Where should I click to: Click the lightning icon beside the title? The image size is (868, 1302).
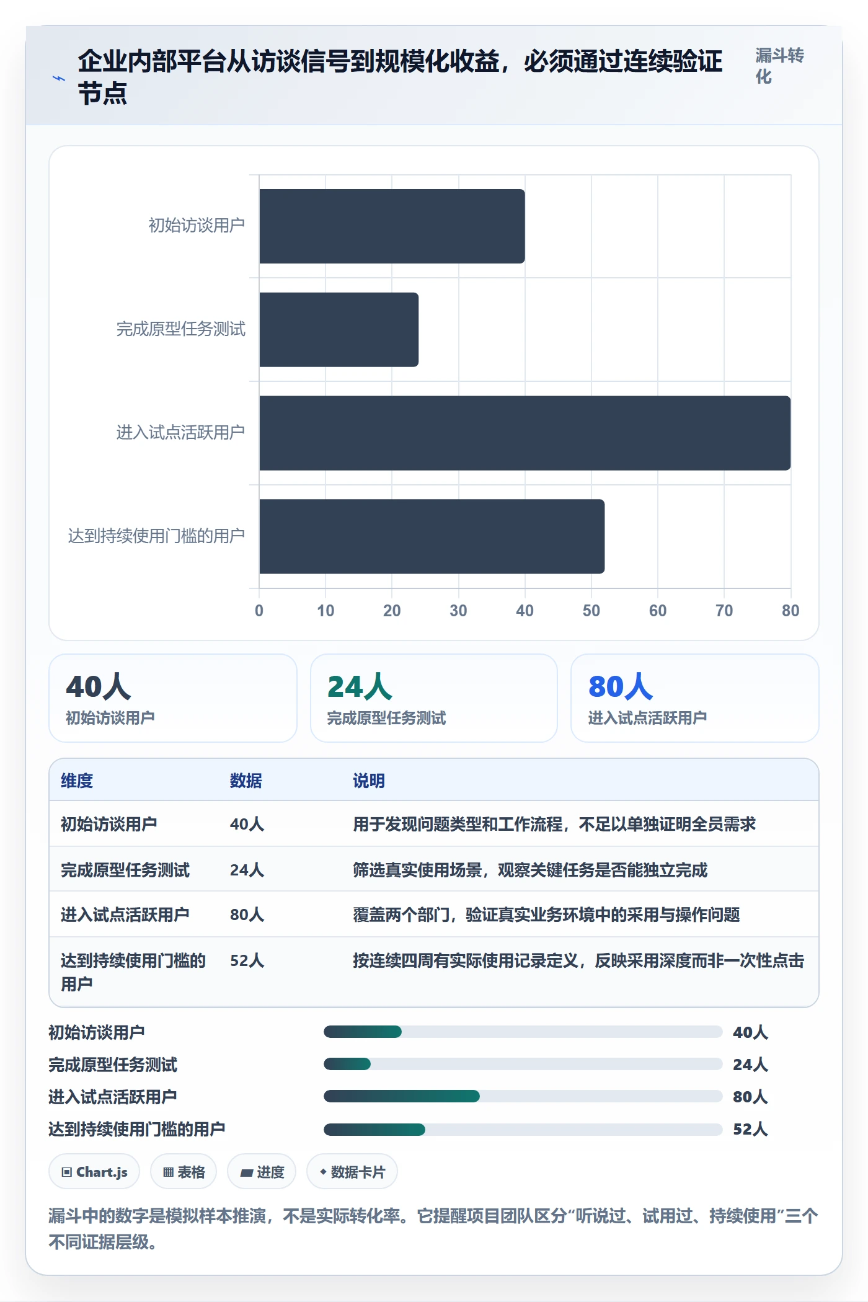click(58, 78)
